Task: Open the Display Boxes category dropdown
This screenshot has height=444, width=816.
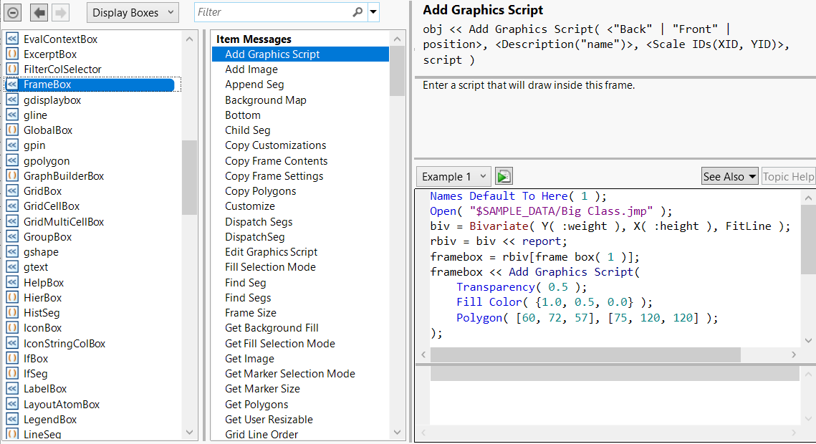Action: (132, 12)
